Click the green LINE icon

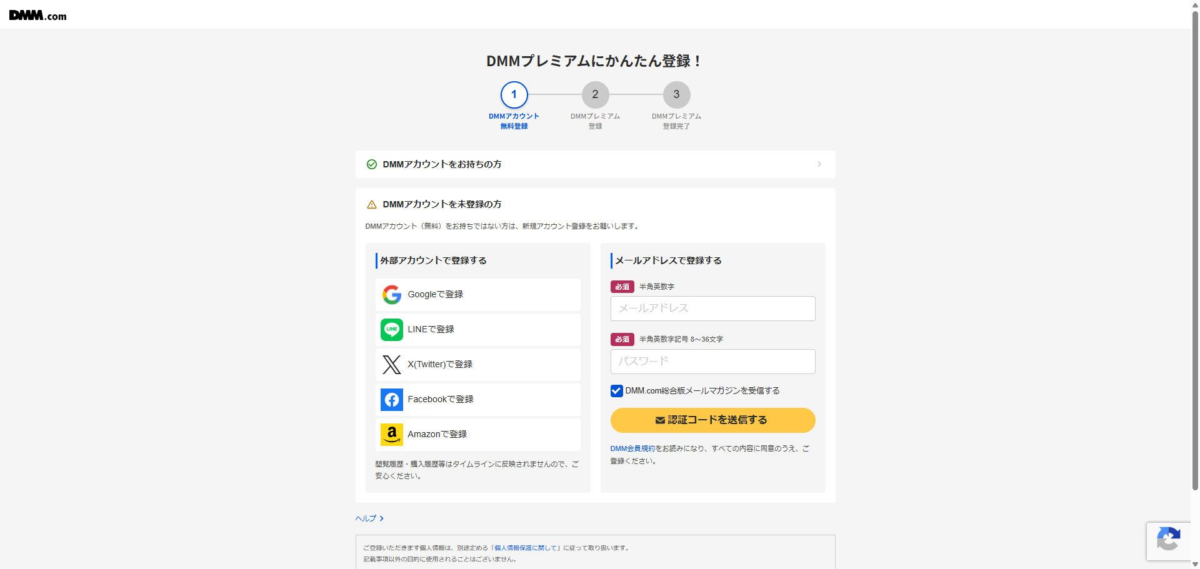tap(392, 330)
